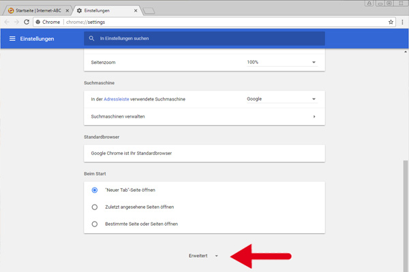Bookmark this page with the star icon
Screen dimensions: 409x272
(x=391, y=22)
